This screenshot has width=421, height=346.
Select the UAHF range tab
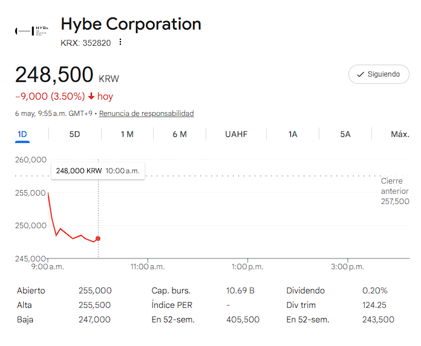(237, 134)
